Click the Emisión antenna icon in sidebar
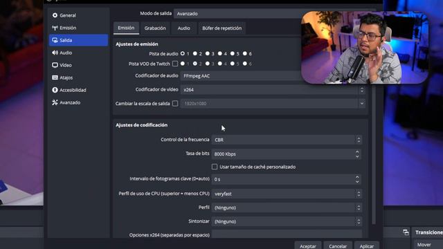Screen dimensions: 443x249 pos(55,28)
